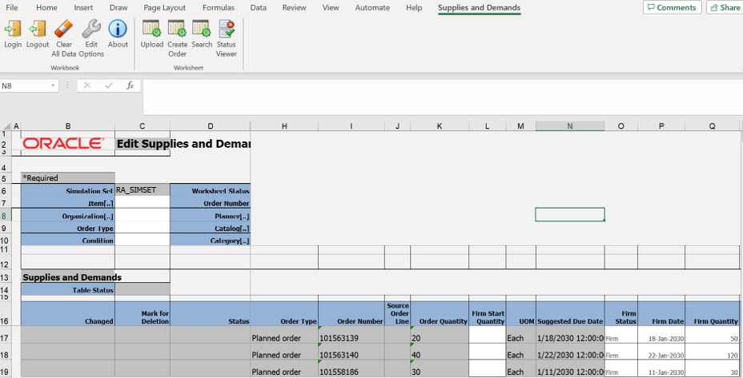
Task: Click the Order Type column header
Action: tap(284, 313)
